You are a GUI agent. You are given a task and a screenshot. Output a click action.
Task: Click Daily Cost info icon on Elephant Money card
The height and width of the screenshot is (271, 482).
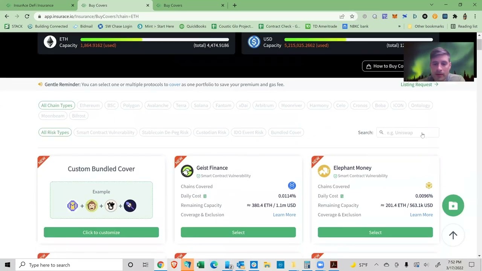pyautogui.click(x=342, y=196)
